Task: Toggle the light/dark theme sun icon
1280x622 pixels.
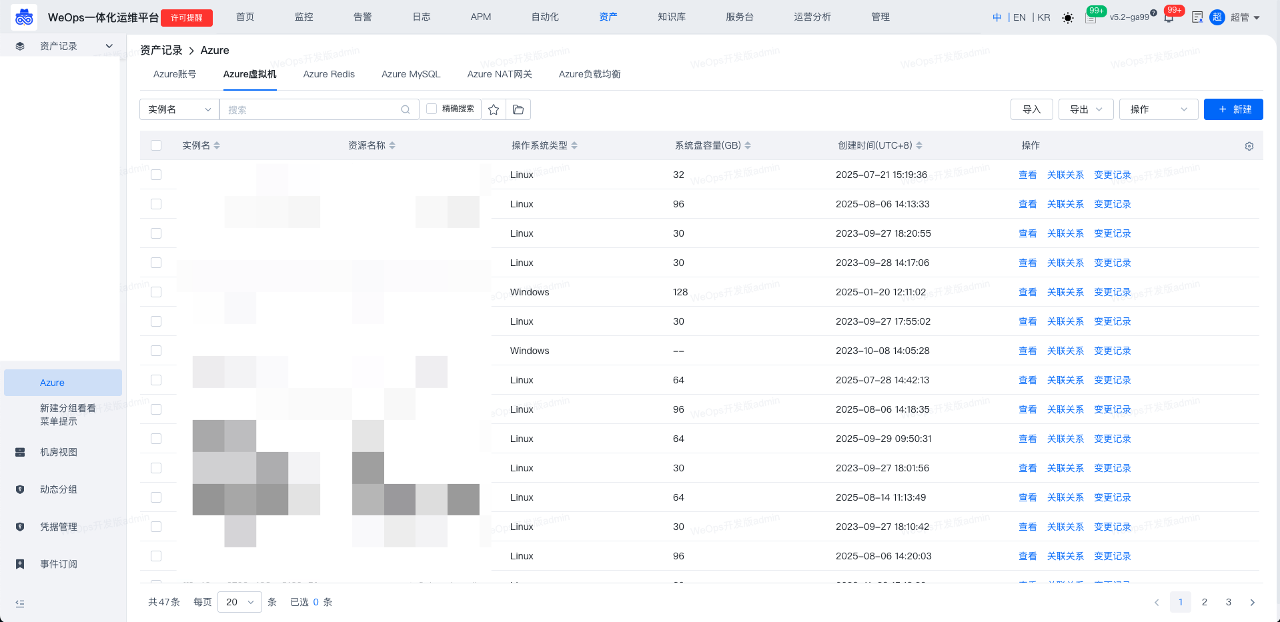Action: tap(1068, 18)
